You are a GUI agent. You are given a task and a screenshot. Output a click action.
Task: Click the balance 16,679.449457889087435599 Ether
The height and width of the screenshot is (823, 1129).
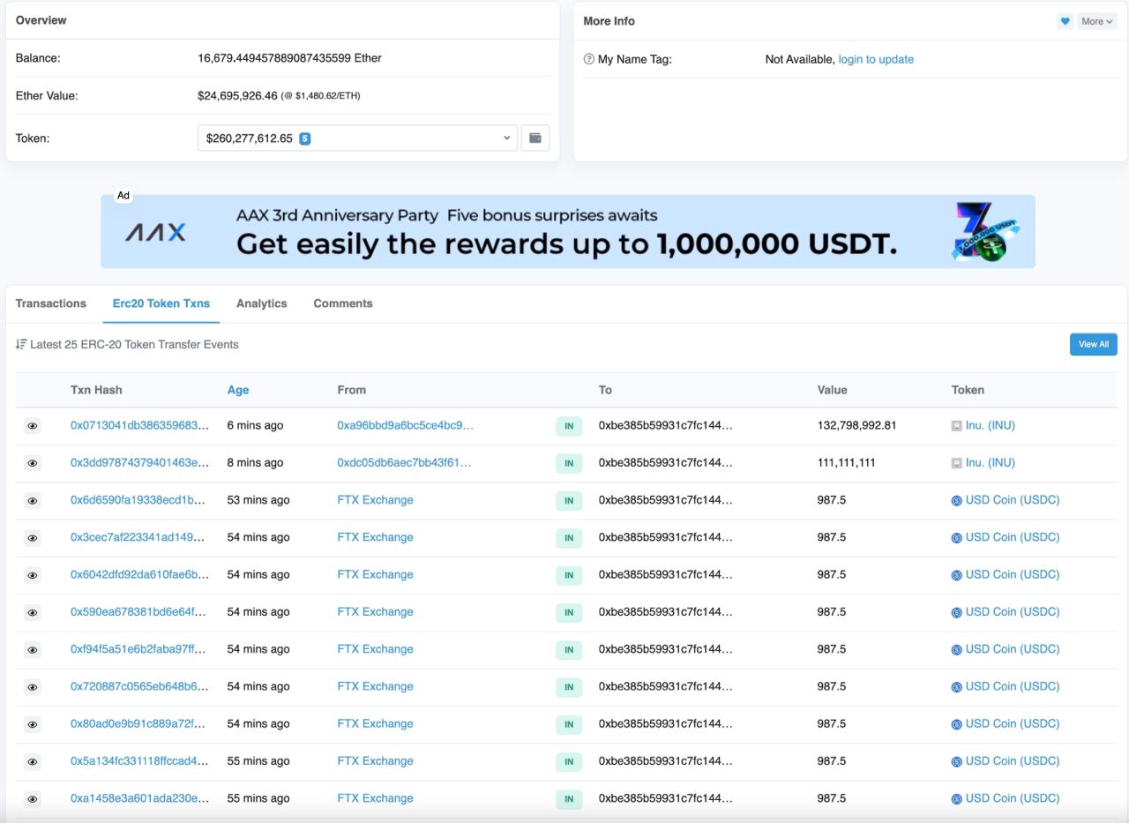289,58
